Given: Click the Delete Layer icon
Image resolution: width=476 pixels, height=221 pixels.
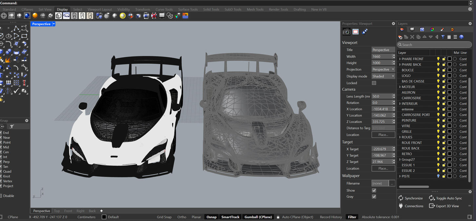Looking at the screenshot, I should click(412, 37).
